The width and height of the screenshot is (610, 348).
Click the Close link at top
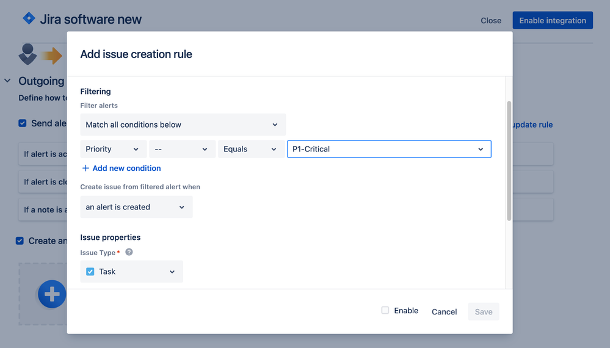[491, 21]
